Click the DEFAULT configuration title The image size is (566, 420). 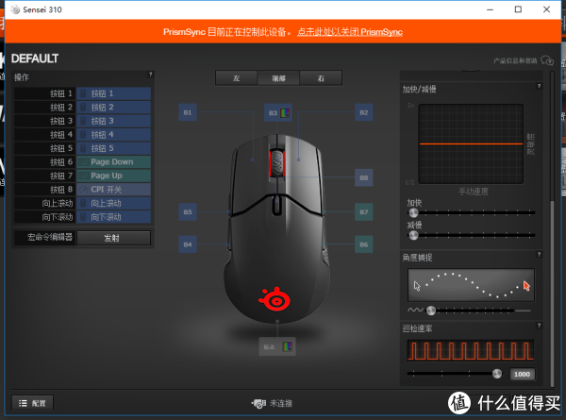[x=35, y=59]
